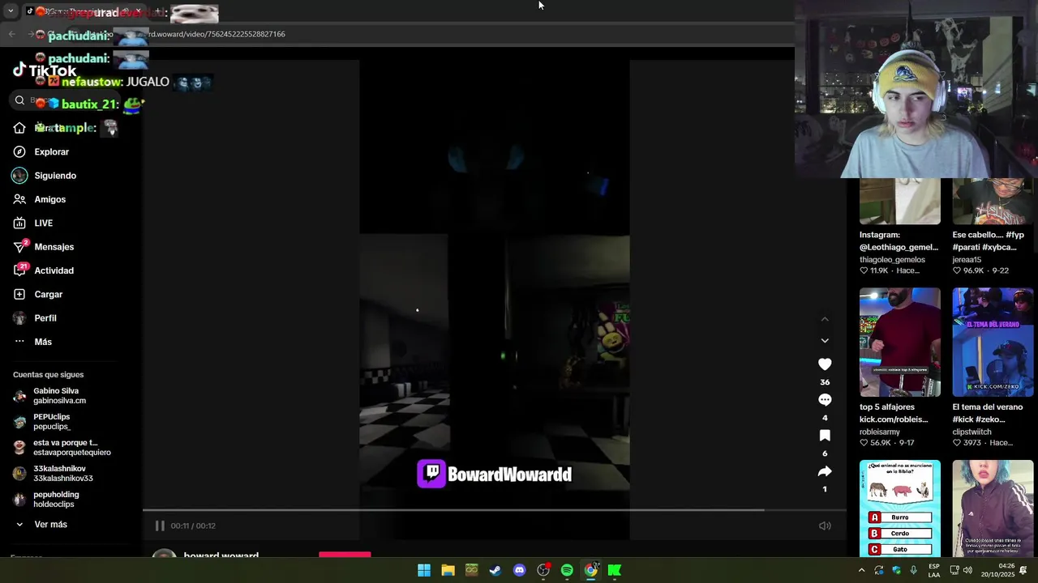This screenshot has width=1038, height=583.
Task: Open Chrome from taskbar
Action: click(x=591, y=570)
